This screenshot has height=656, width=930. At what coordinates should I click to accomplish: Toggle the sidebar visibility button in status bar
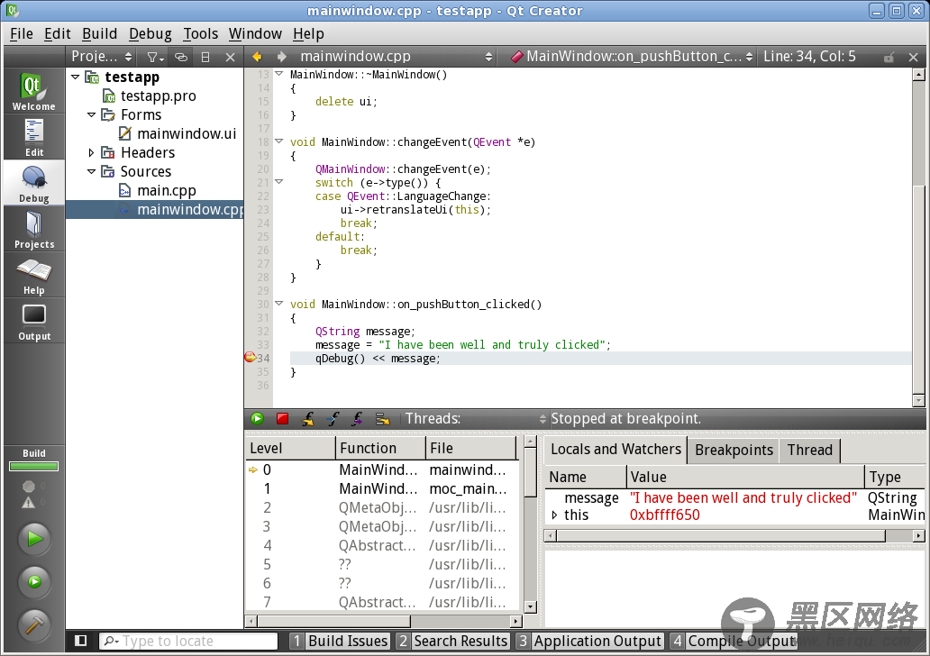point(81,641)
